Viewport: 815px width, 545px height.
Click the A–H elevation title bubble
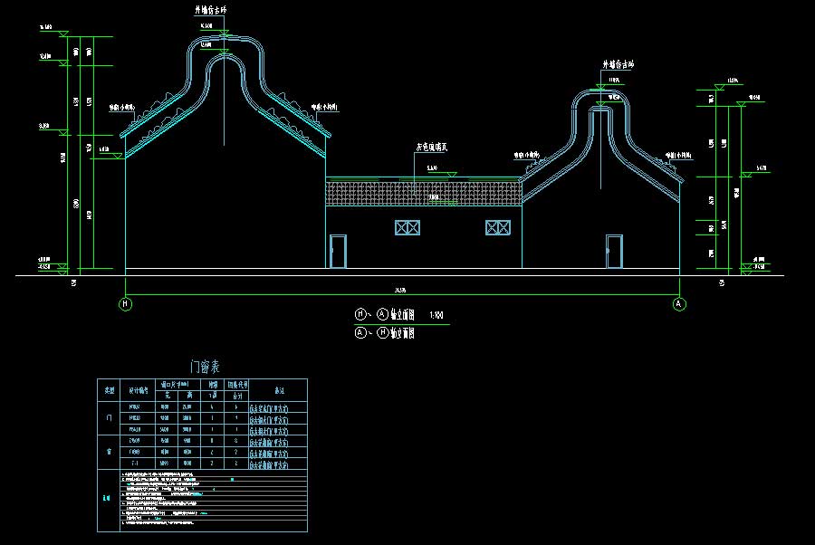click(x=360, y=333)
